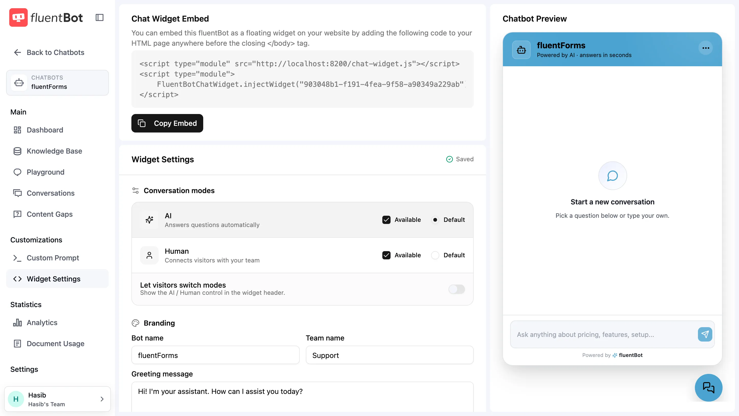Image resolution: width=739 pixels, height=416 pixels.
Task: Click the robot icon in Chatbots selector
Action: [x=19, y=83]
